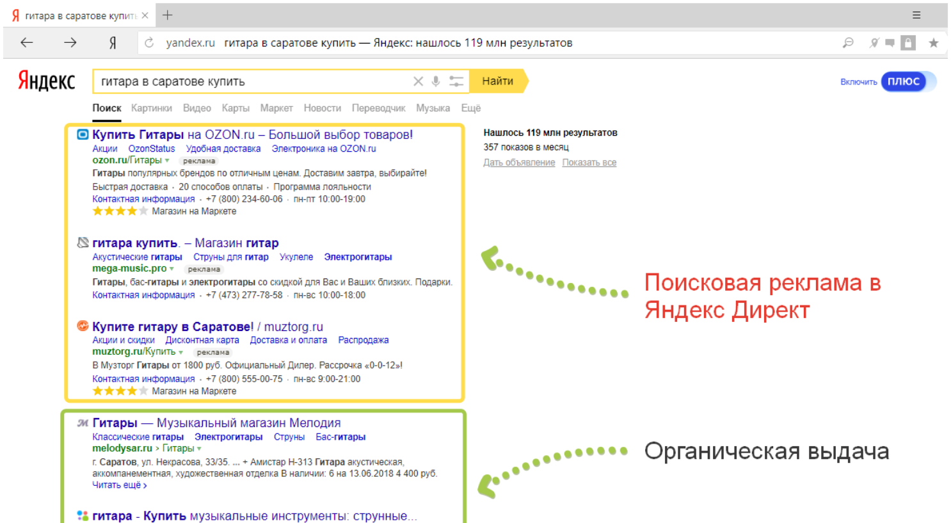Screen dimensions: 951x523
Task: Select the 'Поиск' tab
Action: [107, 108]
